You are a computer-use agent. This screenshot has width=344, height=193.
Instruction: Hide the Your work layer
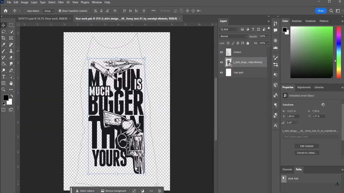pyautogui.click(x=221, y=72)
